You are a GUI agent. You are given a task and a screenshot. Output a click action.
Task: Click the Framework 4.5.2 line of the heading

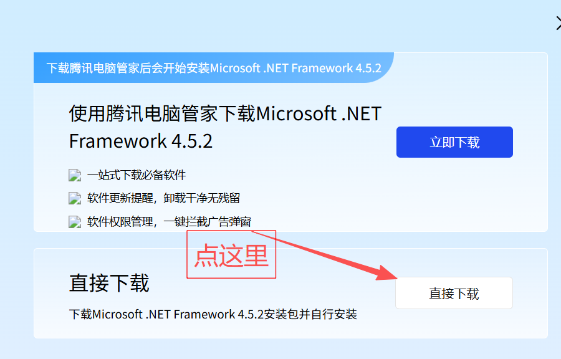pos(141,141)
